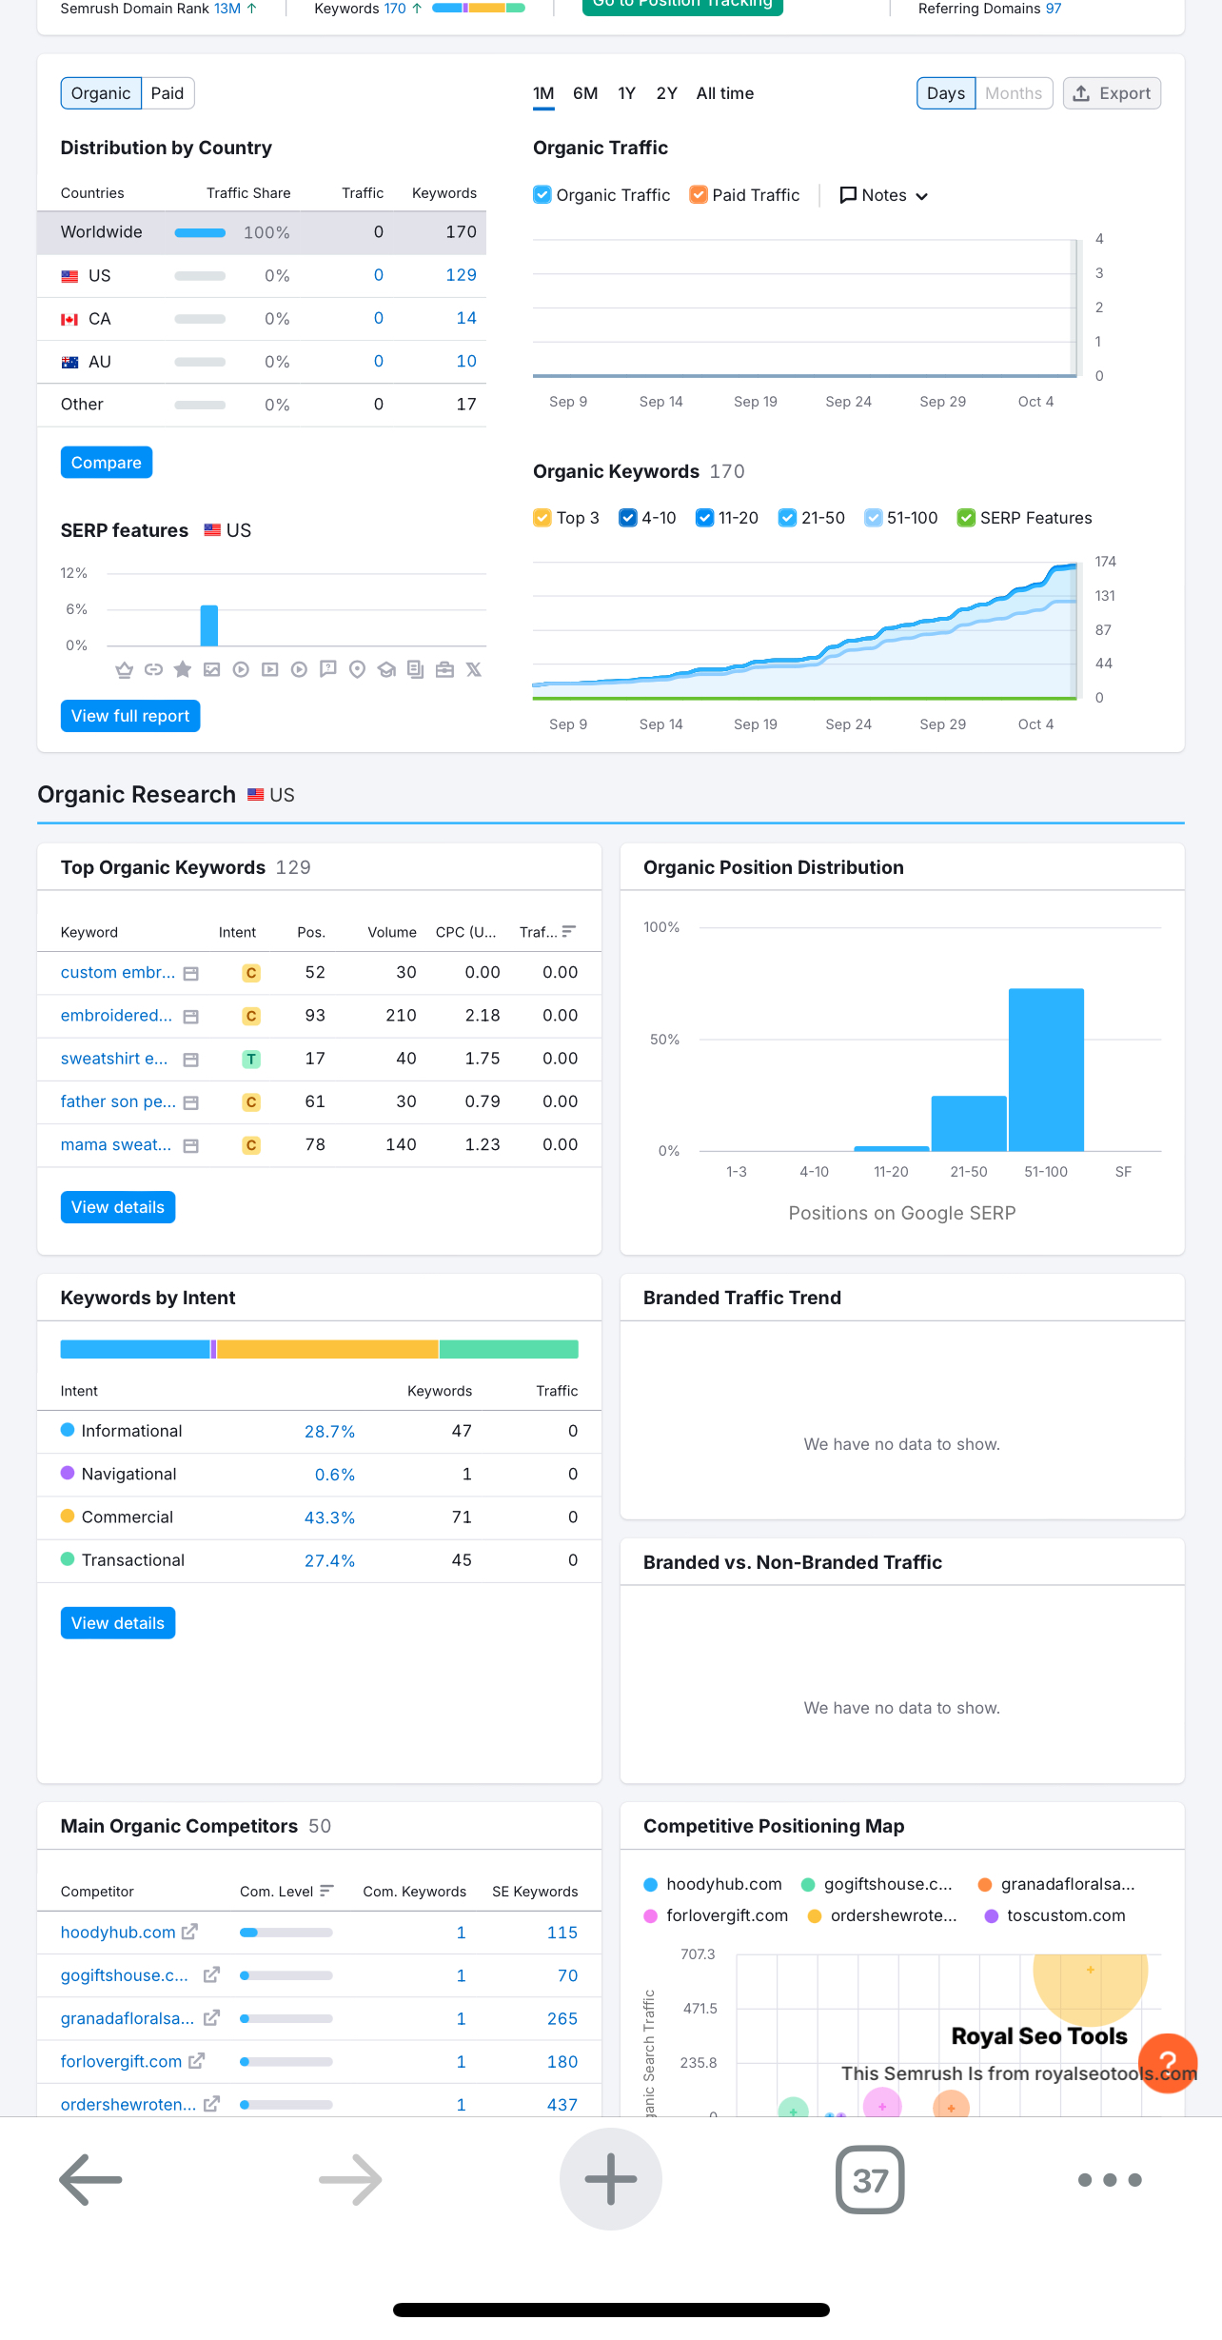Click the 51-100 bar in position distribution
This screenshot has height=2340, width=1222.
point(1046,1069)
